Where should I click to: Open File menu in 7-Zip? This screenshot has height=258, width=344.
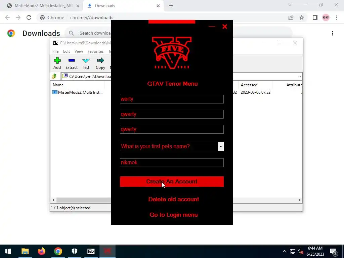55,51
